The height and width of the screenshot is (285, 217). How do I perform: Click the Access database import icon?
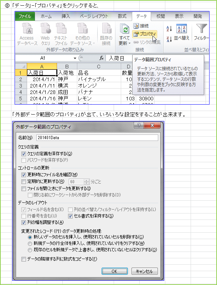pos(27,28)
